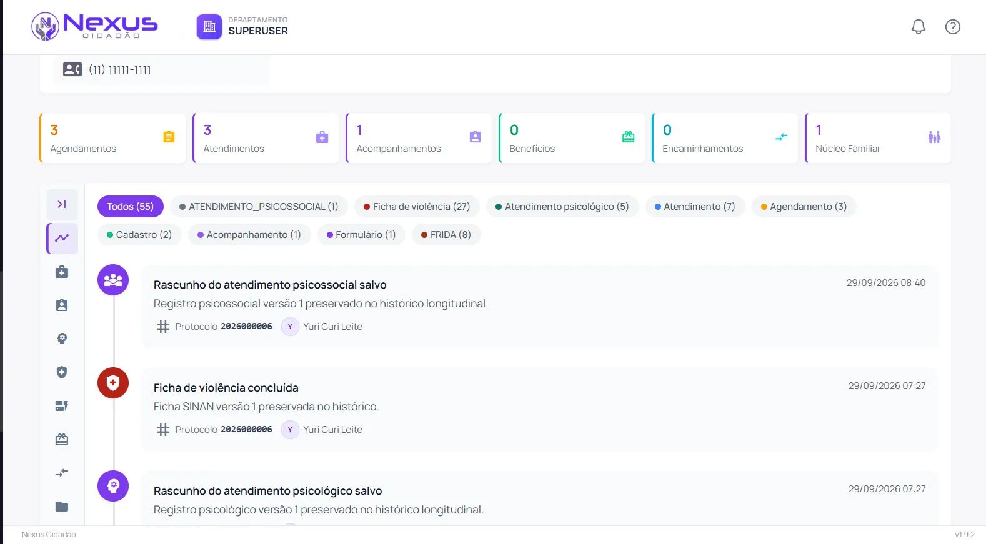The width and height of the screenshot is (986, 544).
Task: Open 'Ficha de violência concluída' entry
Action: (x=540, y=410)
